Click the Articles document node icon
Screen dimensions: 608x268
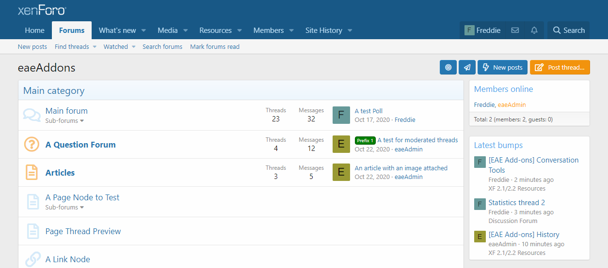tap(32, 173)
